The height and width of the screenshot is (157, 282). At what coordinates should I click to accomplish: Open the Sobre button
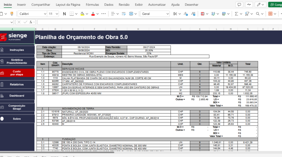(x=17, y=119)
